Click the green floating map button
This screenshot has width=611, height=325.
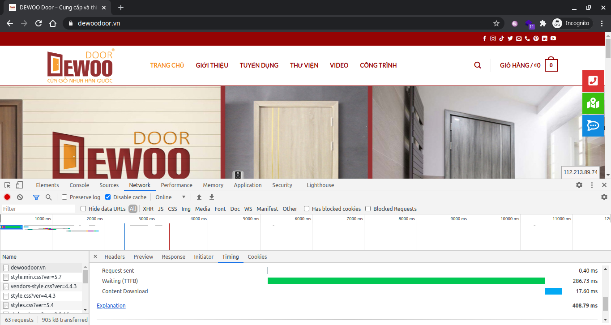click(593, 103)
